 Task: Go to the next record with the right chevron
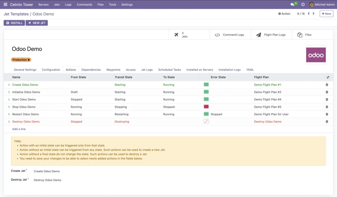pyautogui.click(x=313, y=13)
